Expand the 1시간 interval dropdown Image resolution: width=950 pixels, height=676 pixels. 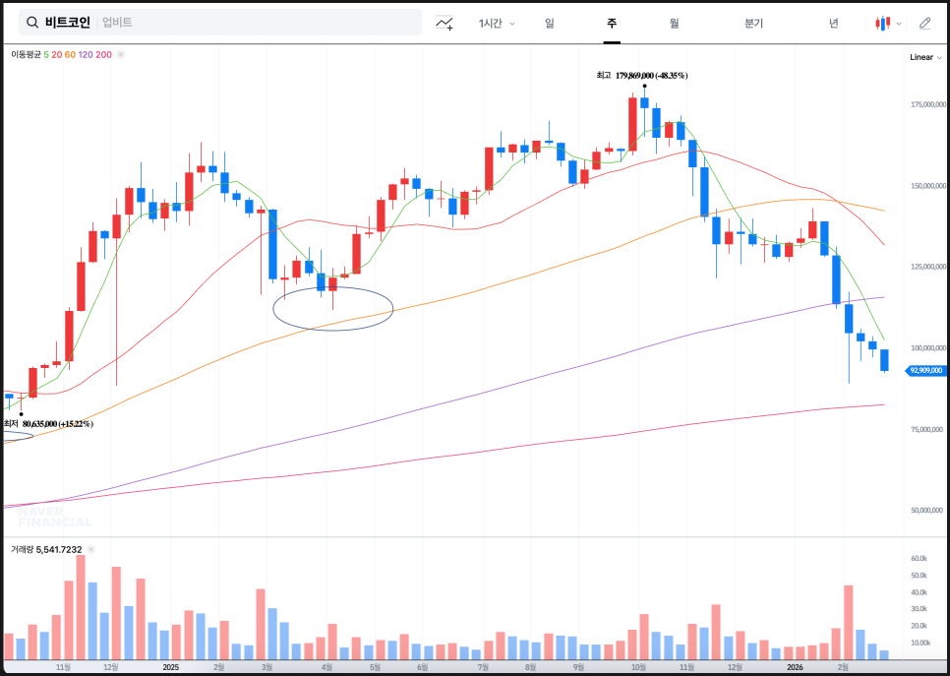[x=497, y=23]
